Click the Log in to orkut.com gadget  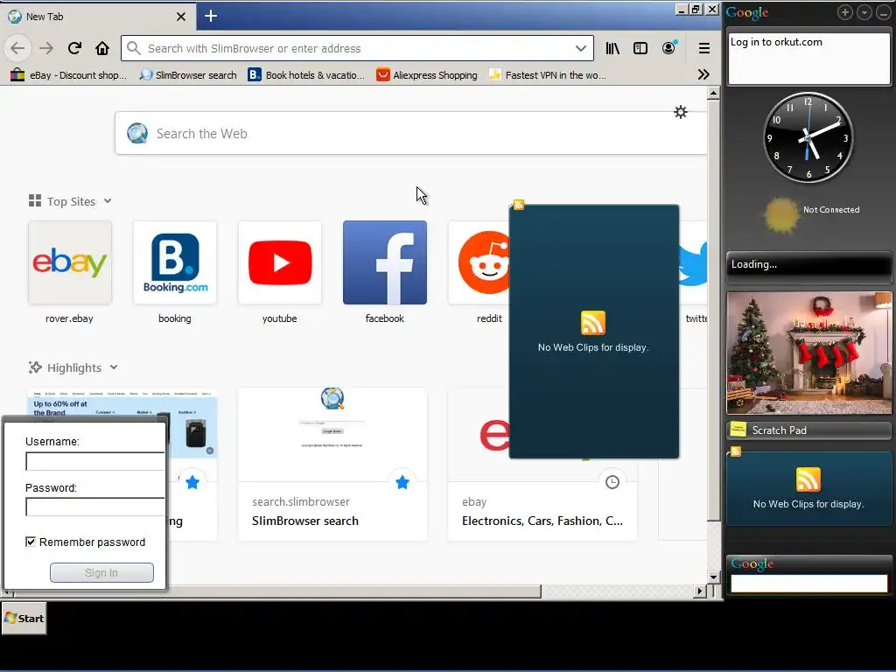809,59
